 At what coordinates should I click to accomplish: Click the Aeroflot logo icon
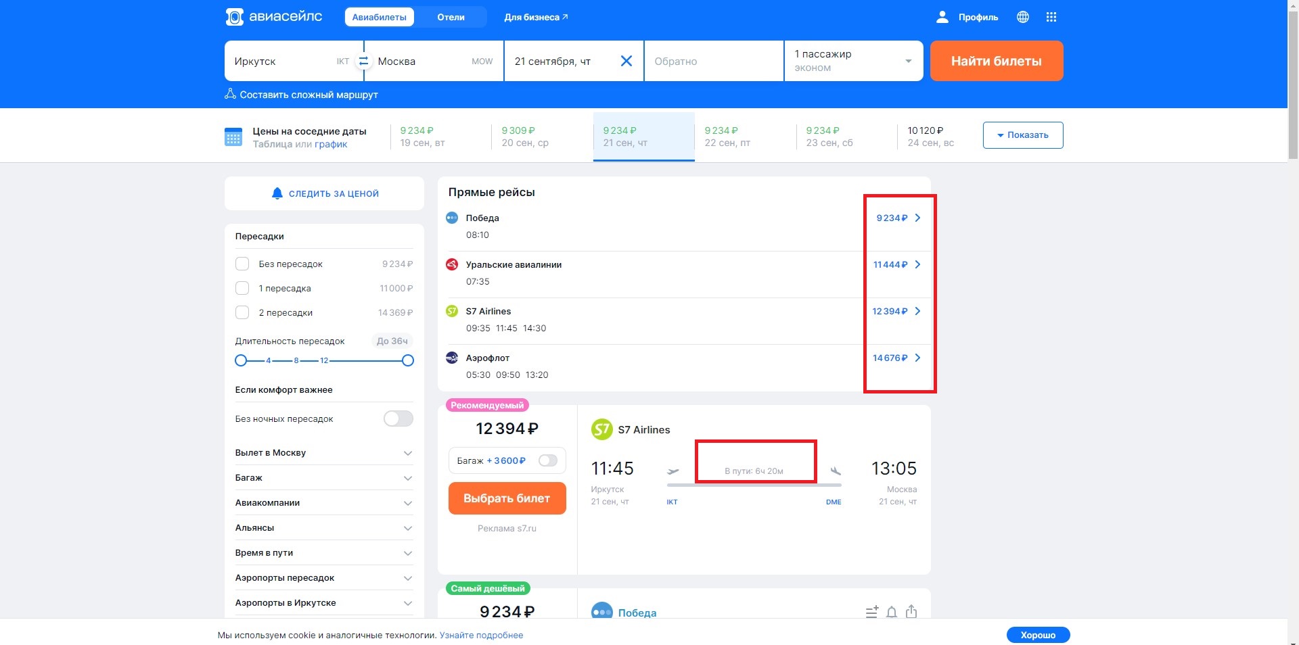pyautogui.click(x=452, y=358)
